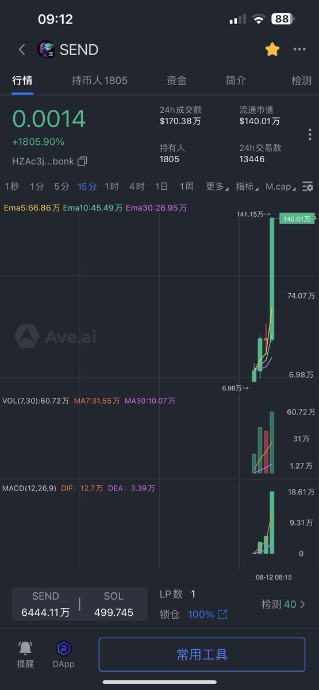Tap the SEND SOL pool amounts box
This screenshot has height=690, width=319.
(79, 604)
